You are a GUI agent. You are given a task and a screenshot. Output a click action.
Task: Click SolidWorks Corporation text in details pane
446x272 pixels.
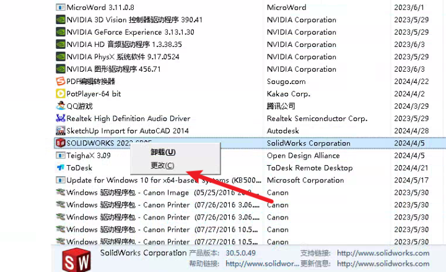coord(143,253)
